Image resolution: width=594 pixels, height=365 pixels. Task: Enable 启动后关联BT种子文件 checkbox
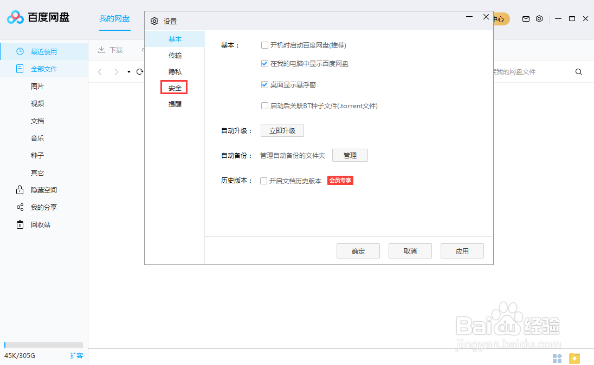tap(265, 106)
